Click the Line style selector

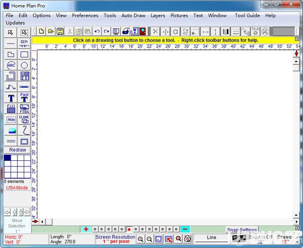212,239
